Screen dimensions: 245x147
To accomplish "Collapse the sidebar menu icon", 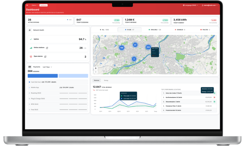I will (27, 5).
